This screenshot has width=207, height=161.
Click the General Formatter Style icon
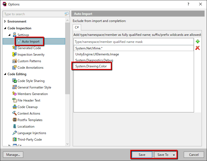click(14, 87)
